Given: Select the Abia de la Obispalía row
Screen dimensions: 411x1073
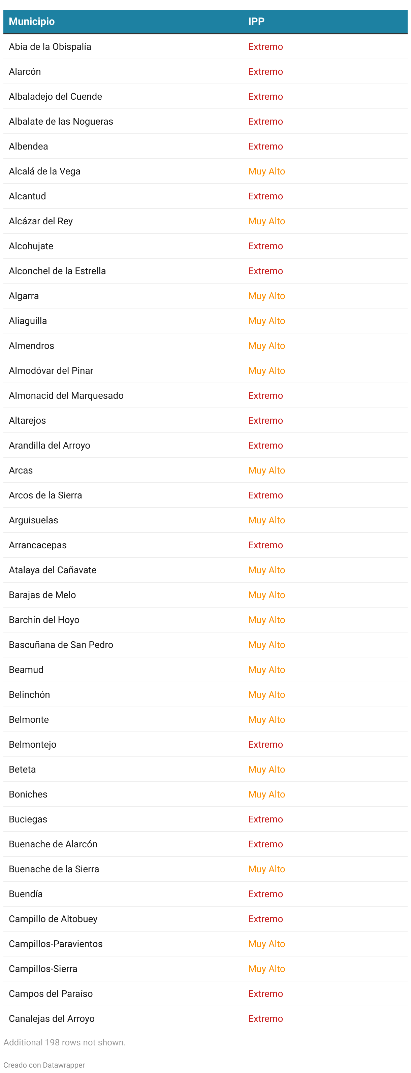Looking at the screenshot, I should pos(205,47).
